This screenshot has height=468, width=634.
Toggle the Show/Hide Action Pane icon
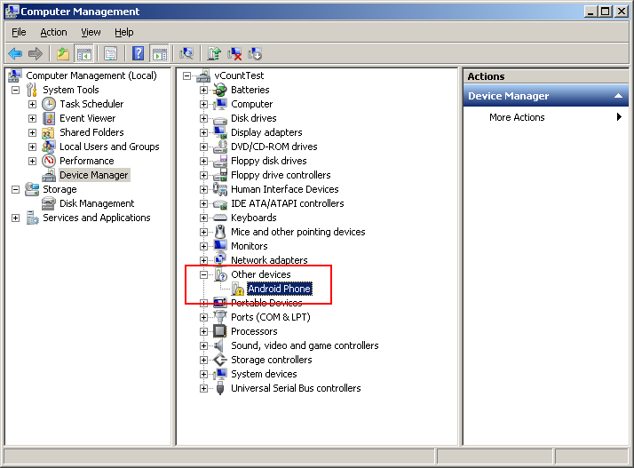159,53
